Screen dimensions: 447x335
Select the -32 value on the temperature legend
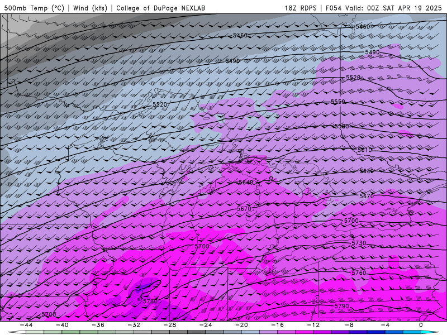pyautogui.click(x=134, y=325)
